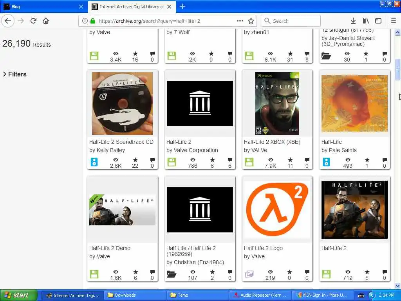Click the "by Pale Saints" author text
Image resolution: width=401 pixels, height=301 pixels.
tap(339, 150)
